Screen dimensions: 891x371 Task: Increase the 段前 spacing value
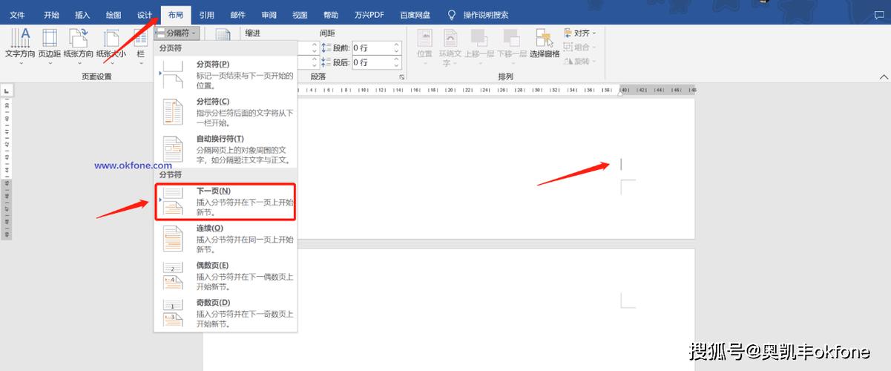(x=397, y=45)
